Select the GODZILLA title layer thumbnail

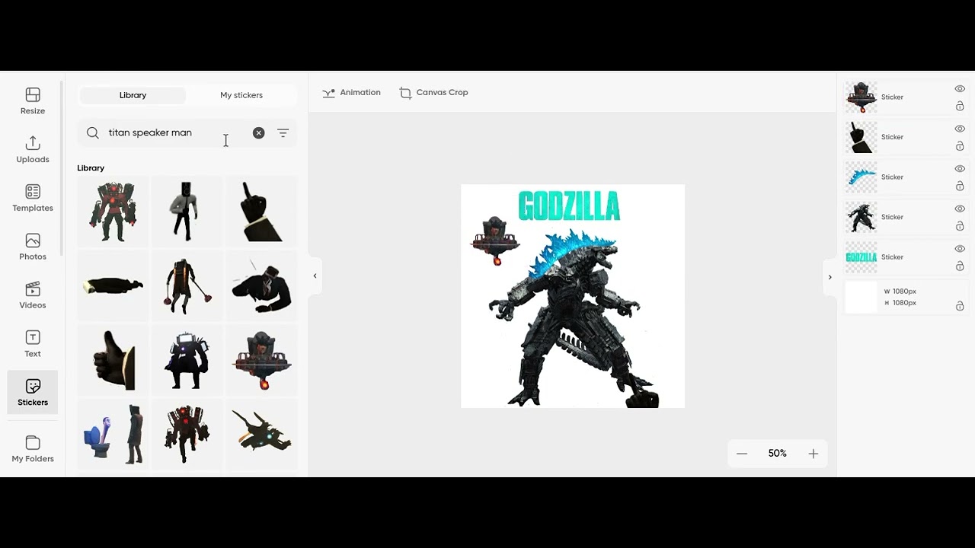pyautogui.click(x=862, y=257)
